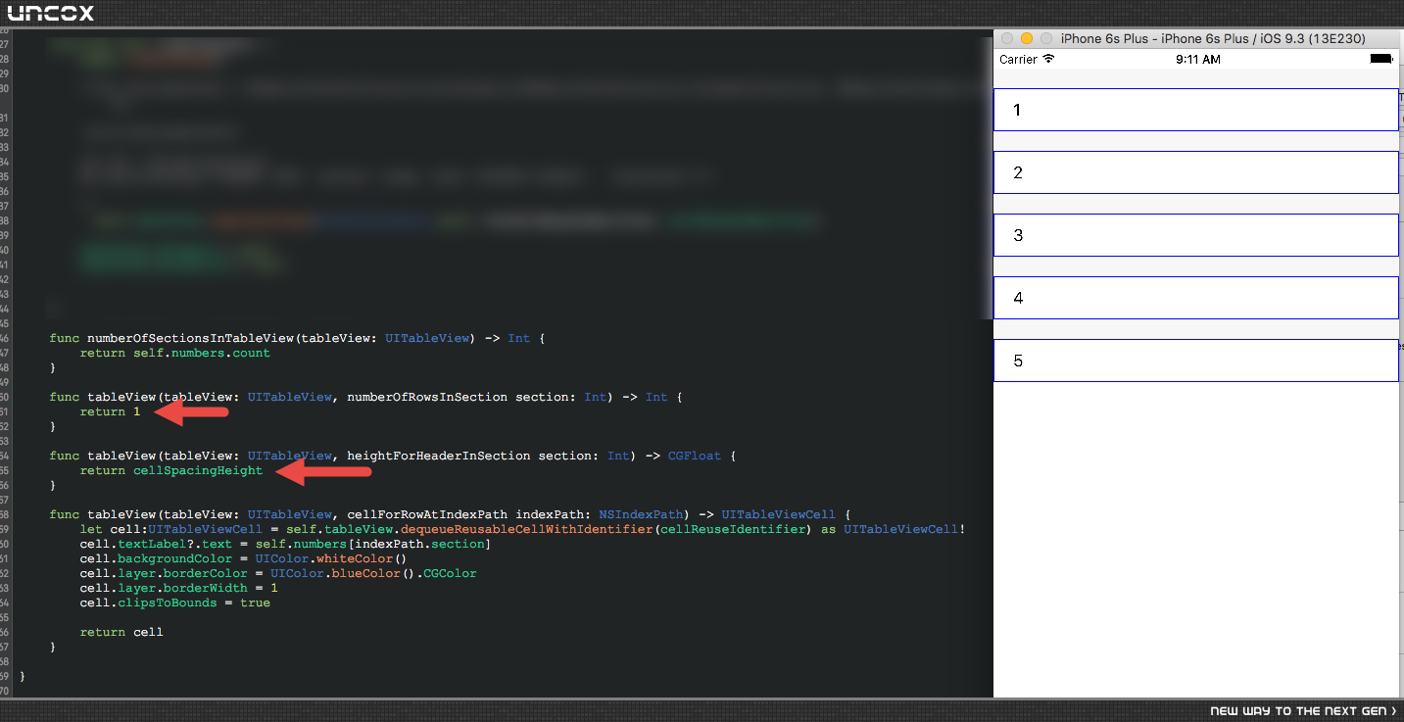Viewport: 1404px width, 722px height.
Task: Click the 9:11 AM clock text
Action: (x=1197, y=60)
